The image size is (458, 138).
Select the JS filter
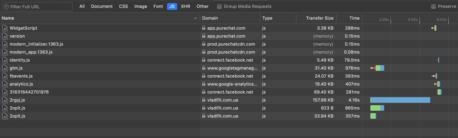coord(172,6)
